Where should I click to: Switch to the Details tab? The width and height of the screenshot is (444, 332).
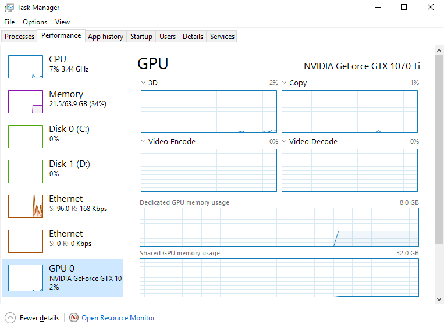pyautogui.click(x=193, y=37)
